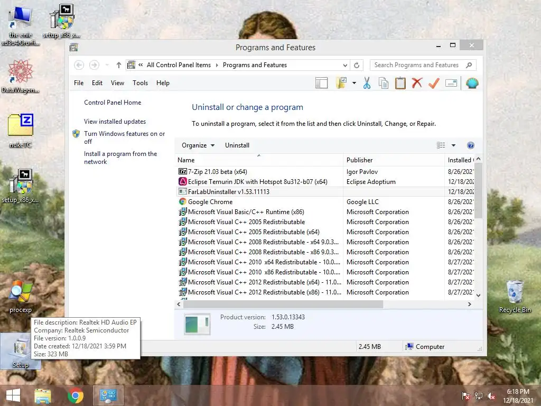Click the search magnifier icon

469,65
